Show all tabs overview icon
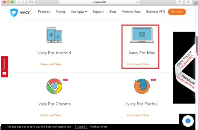This screenshot has height=130, width=198. pos(188,2)
